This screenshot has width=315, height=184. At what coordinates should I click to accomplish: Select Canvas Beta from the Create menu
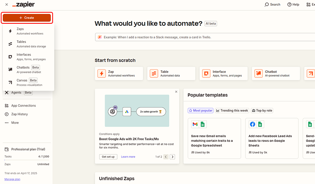point(28,82)
